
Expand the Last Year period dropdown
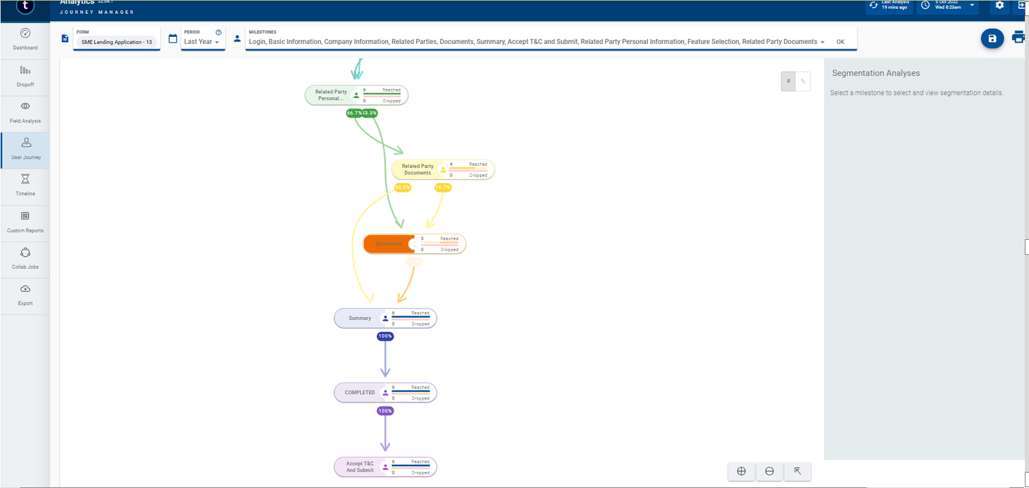(x=202, y=42)
